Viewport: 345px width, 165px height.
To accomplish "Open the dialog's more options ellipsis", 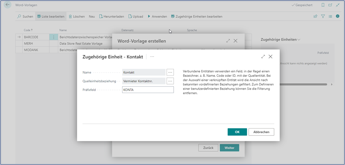I will tap(152, 57).
